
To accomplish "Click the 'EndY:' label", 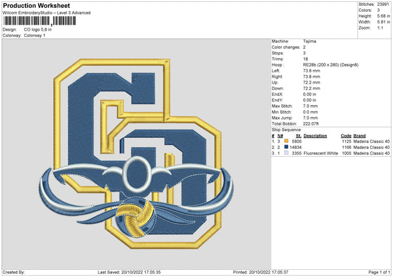I will tap(277, 100).
